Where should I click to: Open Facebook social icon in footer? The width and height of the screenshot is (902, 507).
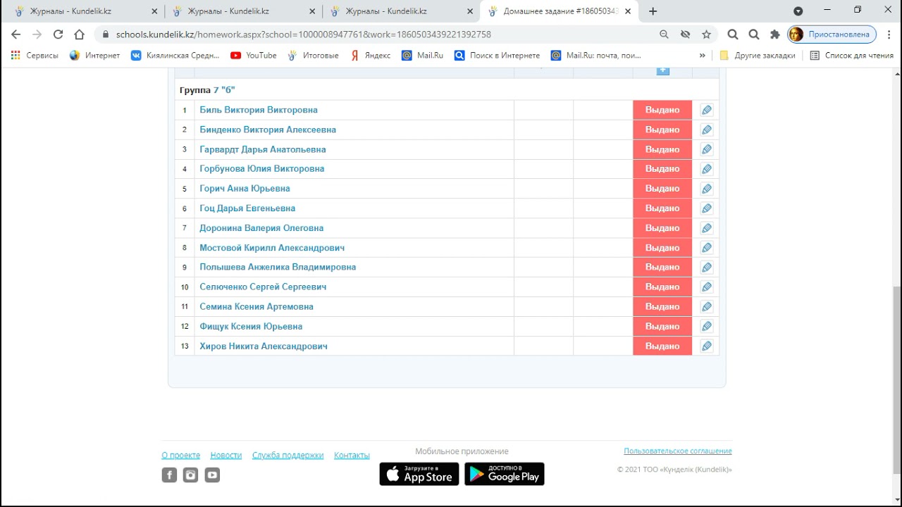(x=169, y=475)
